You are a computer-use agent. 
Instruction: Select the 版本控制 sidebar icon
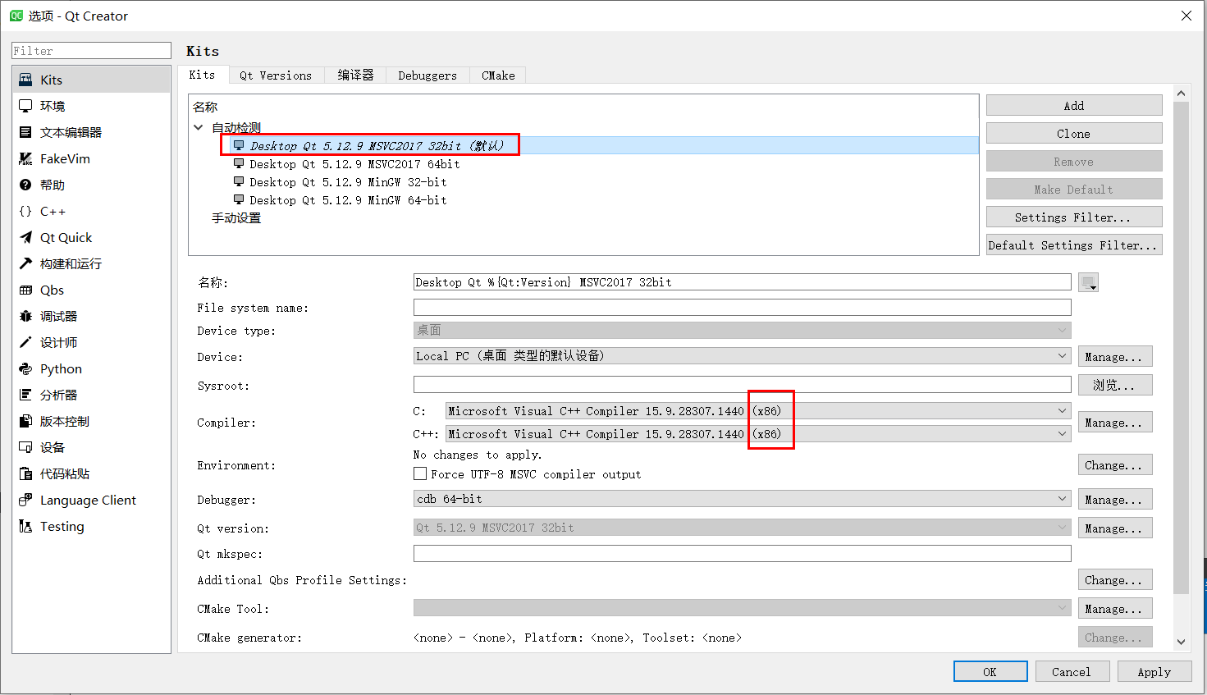point(25,421)
